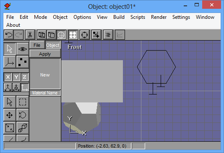The image size is (224, 153).
Task: Pick the Scale tool with diagonal arrows
Action: click(10, 128)
